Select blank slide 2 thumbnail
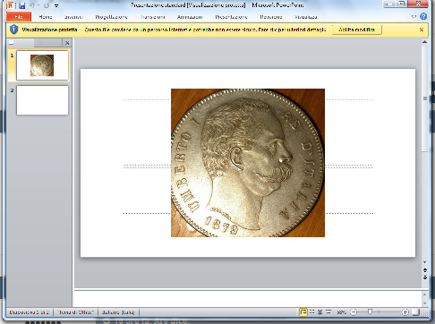The height and width of the screenshot is (324, 435). [42, 100]
